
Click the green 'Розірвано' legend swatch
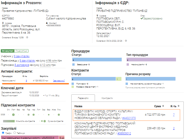(x=73, y=87)
